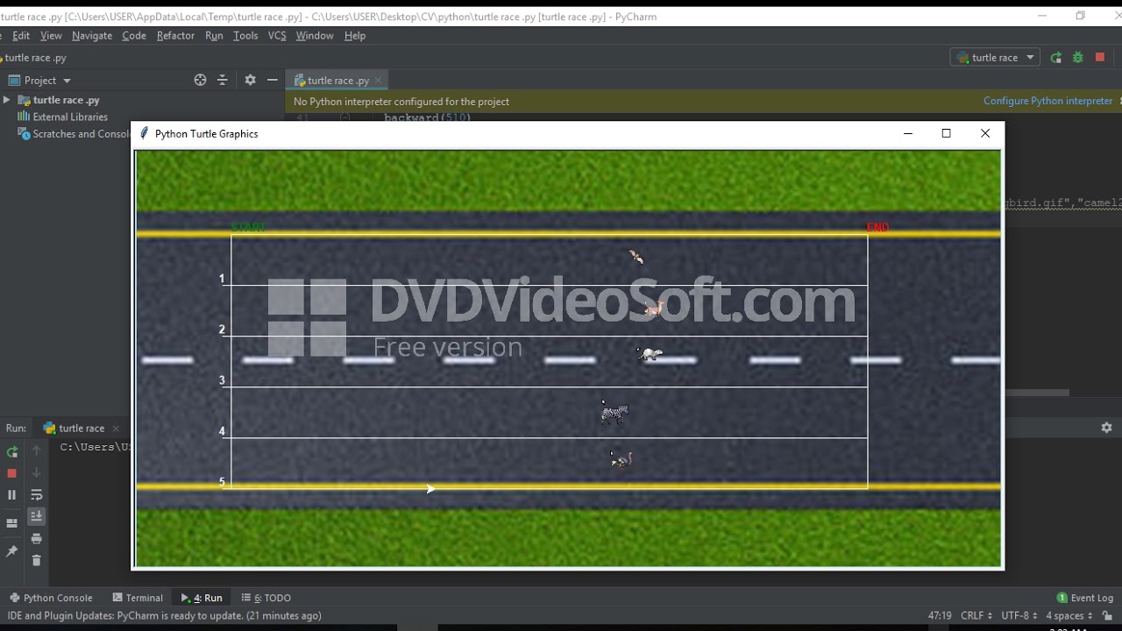
Task: Open the Tools menu
Action: pos(245,36)
